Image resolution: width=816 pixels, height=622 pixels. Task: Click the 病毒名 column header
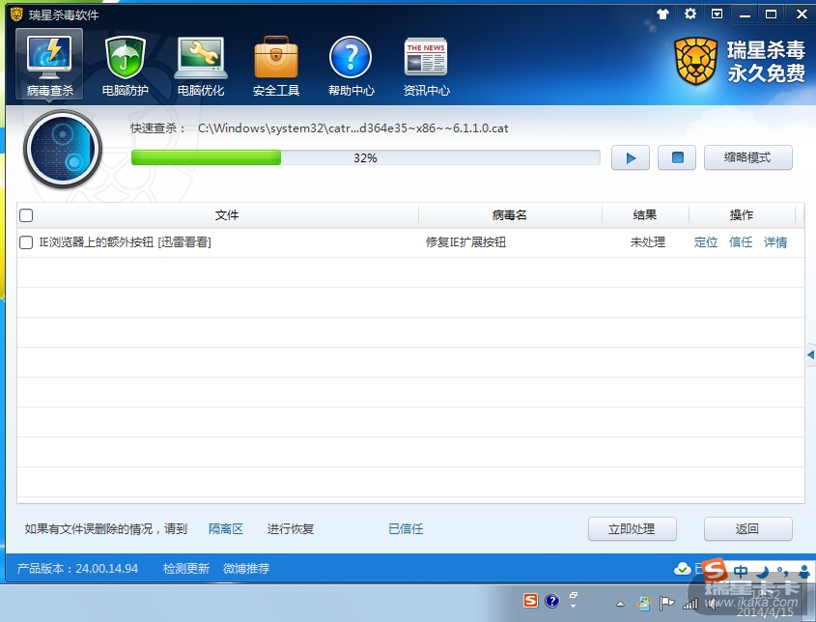510,215
